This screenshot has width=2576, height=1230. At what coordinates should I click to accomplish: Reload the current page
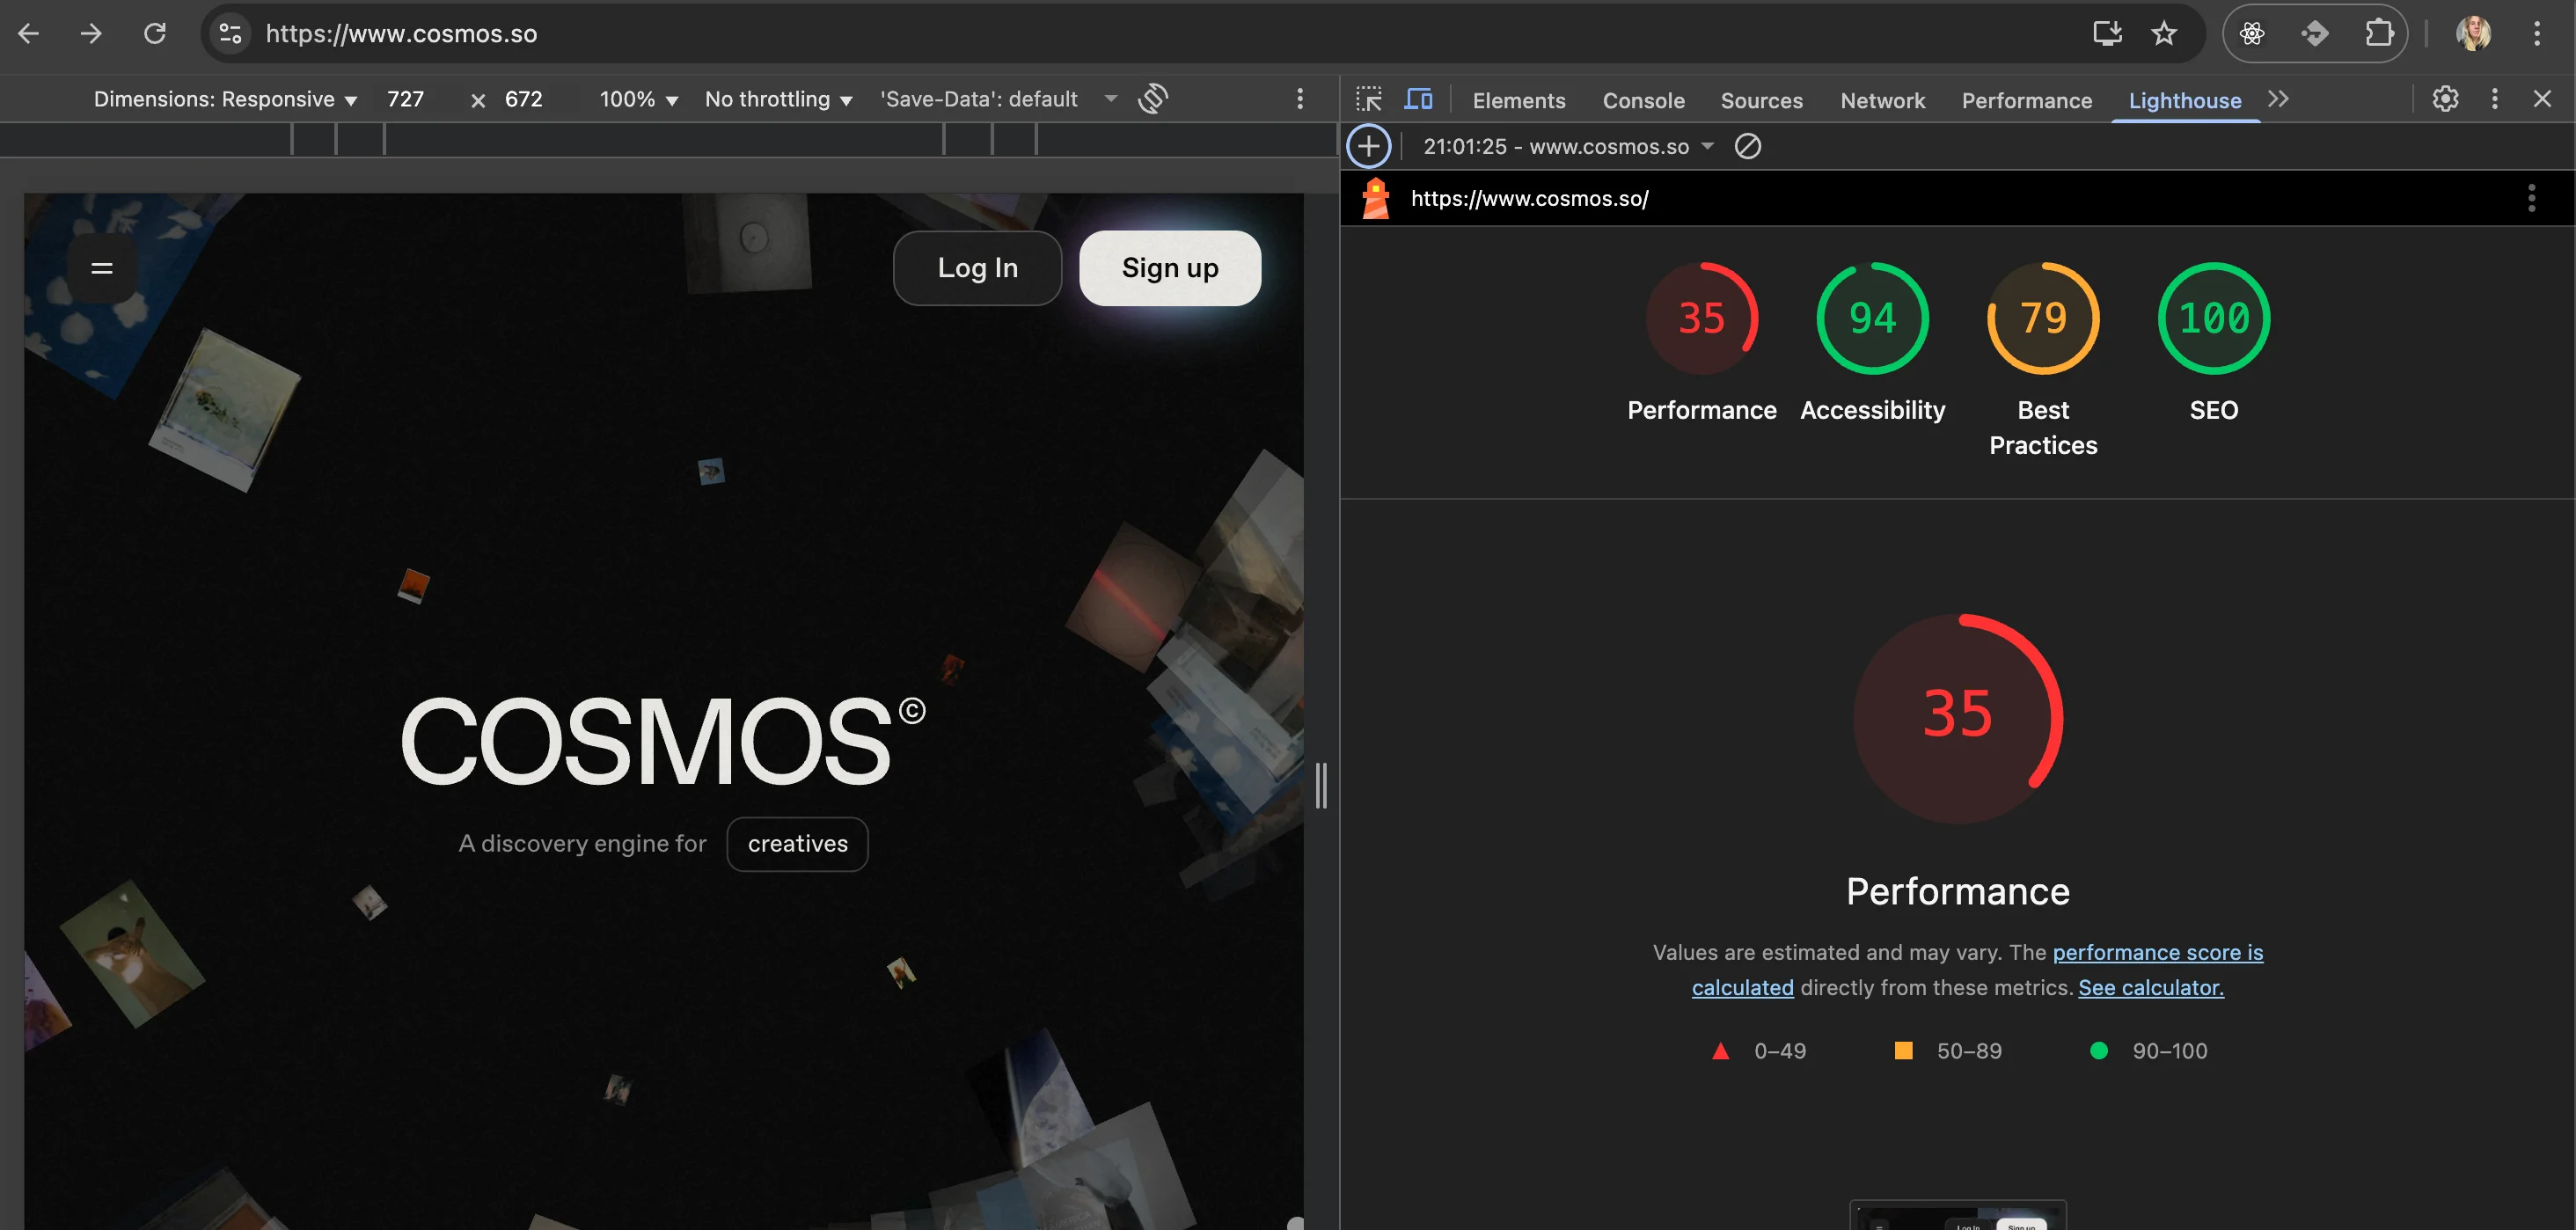pyautogui.click(x=155, y=34)
